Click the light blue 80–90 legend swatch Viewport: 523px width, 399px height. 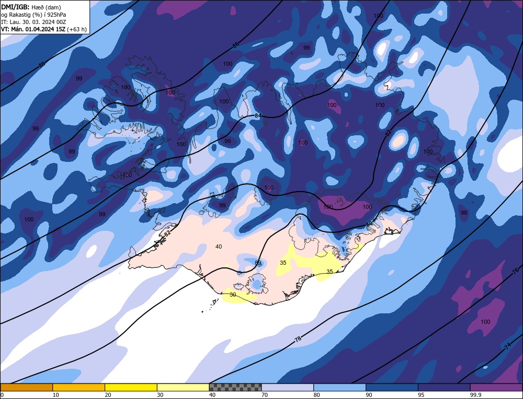coord(339,387)
